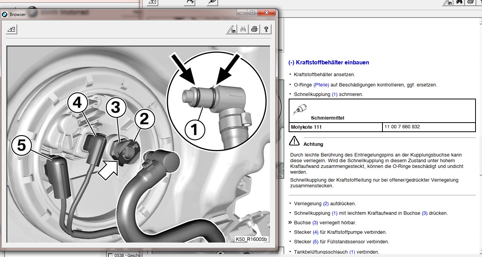This screenshot has height=257, width=482.
Task: Click '(1)' link in 'Schnellkupplung schmieren' line
Action: [334, 94]
